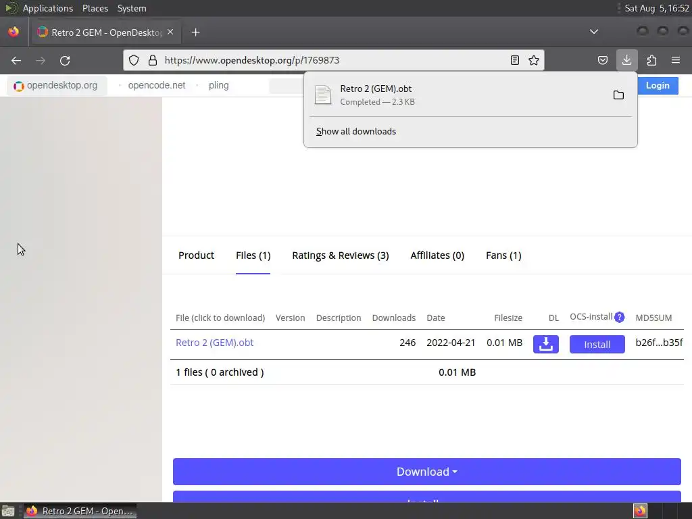This screenshot has height=519, width=692.
Task: Click the forward navigation arrow
Action: tap(40, 60)
